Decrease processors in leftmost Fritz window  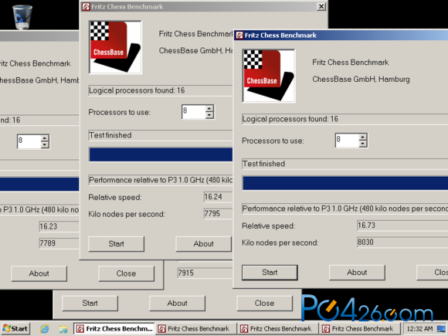44,145
